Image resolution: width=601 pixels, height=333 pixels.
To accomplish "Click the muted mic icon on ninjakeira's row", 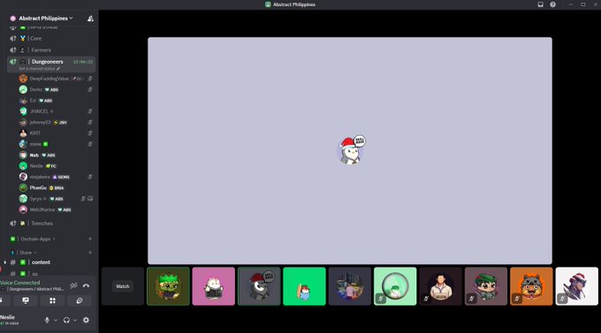I will coord(89,177).
